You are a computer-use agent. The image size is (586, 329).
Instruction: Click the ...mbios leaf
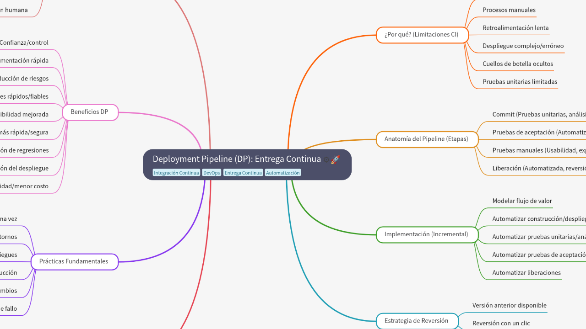(9, 291)
